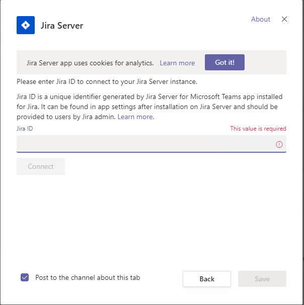This screenshot has height=305, width=304.
Task: Click the cookies for analytics banner text
Action: coord(90,63)
